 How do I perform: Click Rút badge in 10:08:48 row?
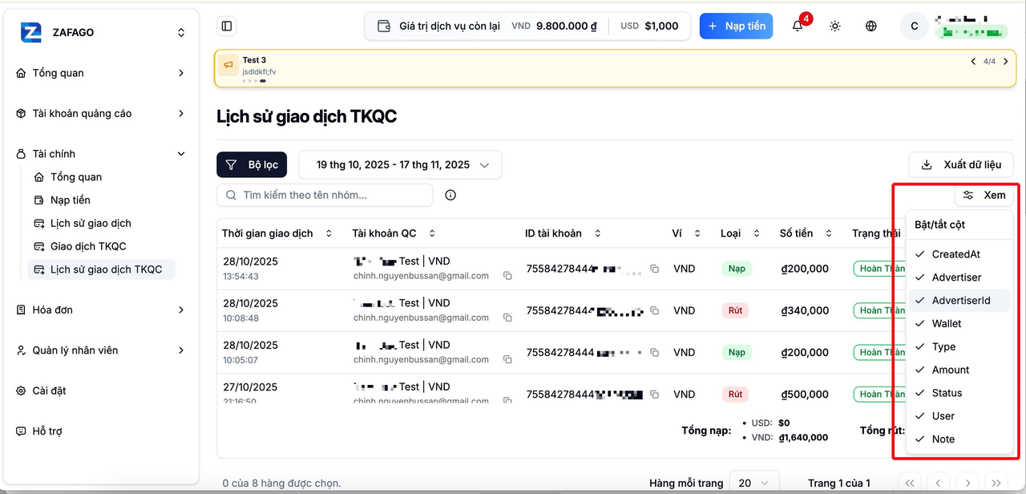point(735,310)
